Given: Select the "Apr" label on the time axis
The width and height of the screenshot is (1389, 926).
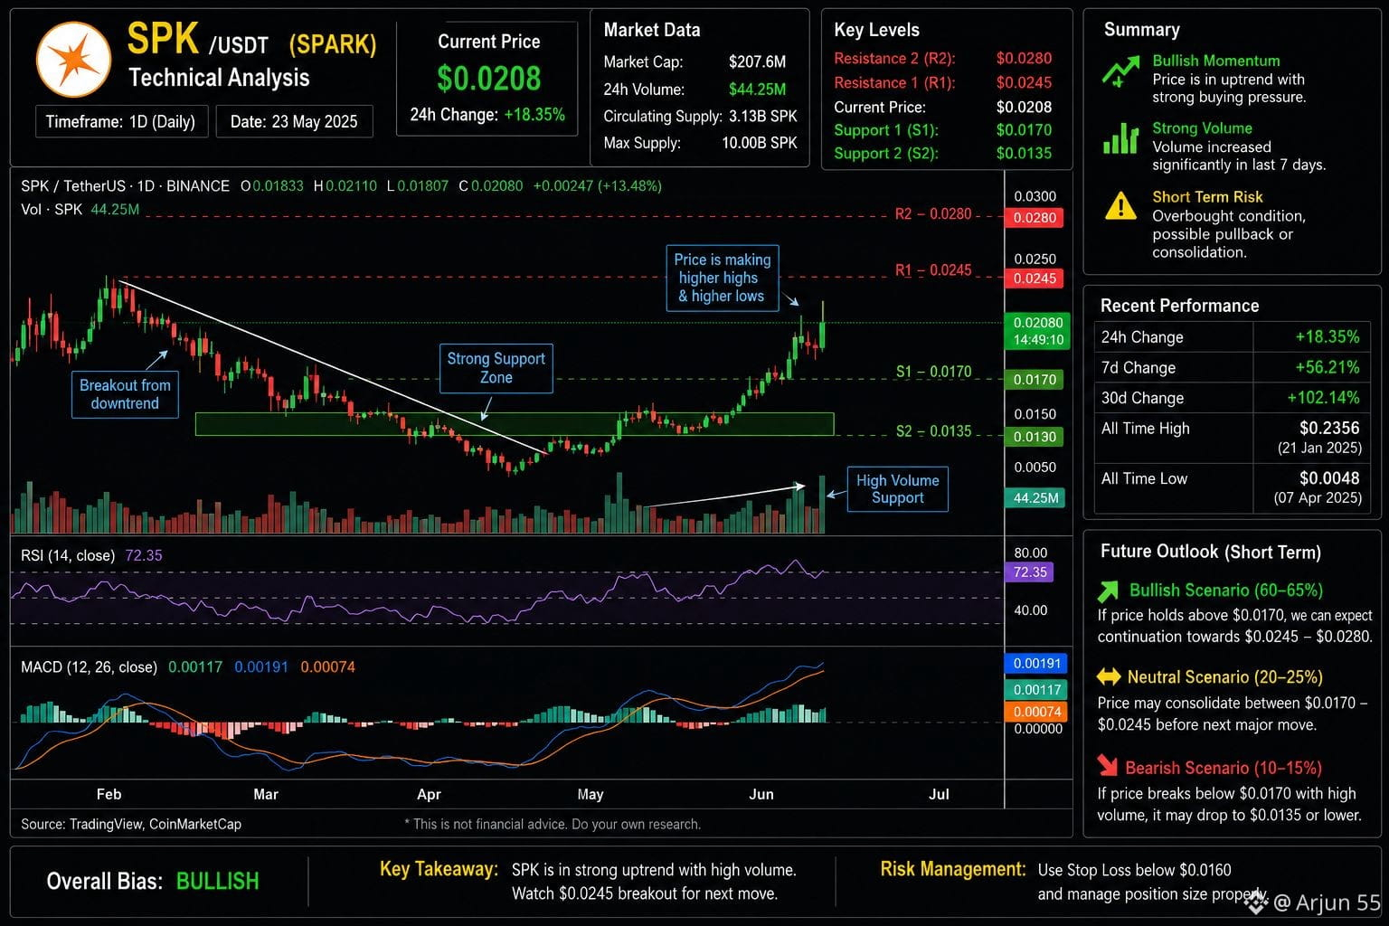Looking at the screenshot, I should (429, 794).
